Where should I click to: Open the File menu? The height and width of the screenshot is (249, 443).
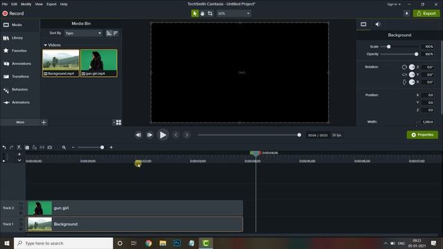click(x=5, y=4)
